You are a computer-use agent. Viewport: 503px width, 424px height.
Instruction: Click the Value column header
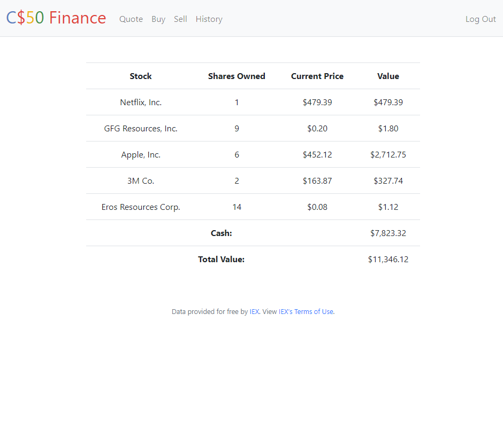point(388,76)
